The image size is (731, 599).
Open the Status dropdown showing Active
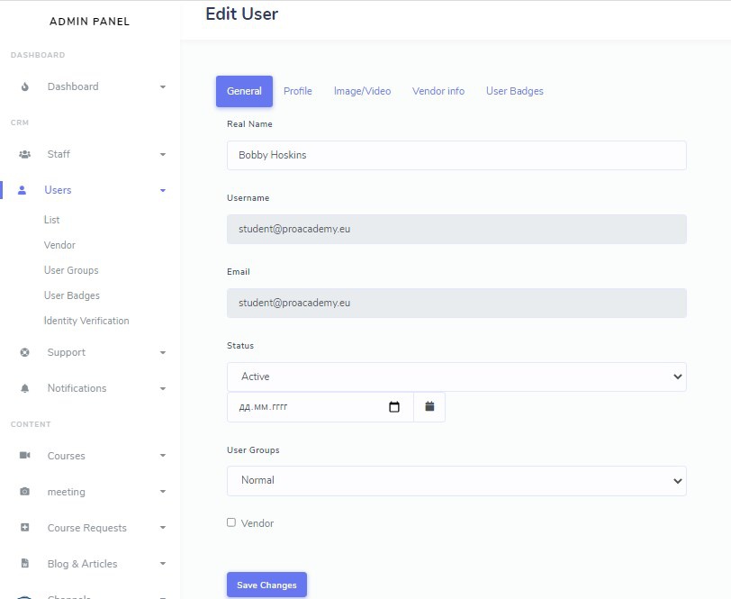[456, 377]
